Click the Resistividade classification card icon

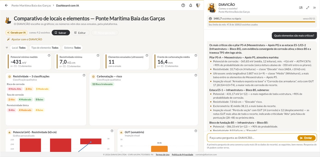click(9, 76)
